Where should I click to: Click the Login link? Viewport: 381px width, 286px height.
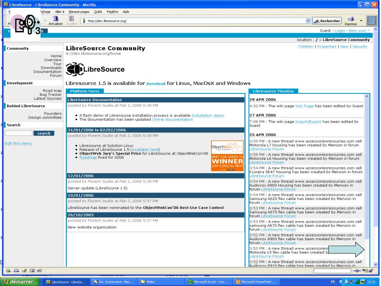pos(339,31)
